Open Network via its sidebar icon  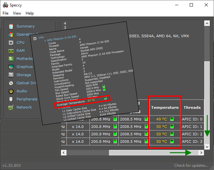pyautogui.click(x=11, y=107)
